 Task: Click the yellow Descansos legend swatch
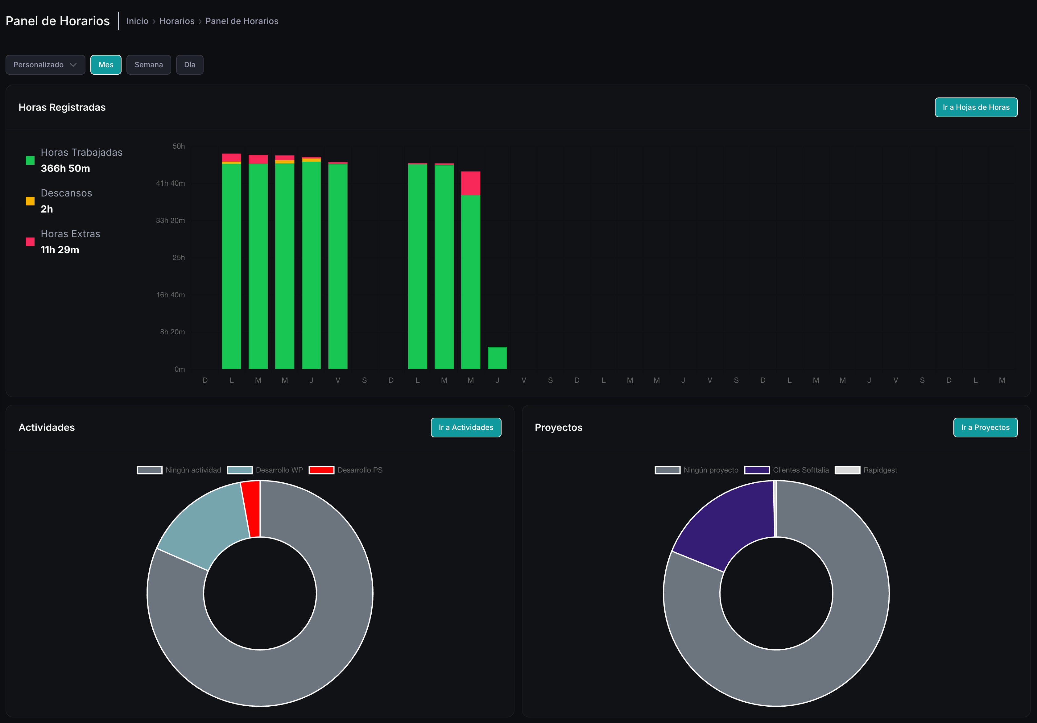coord(30,201)
